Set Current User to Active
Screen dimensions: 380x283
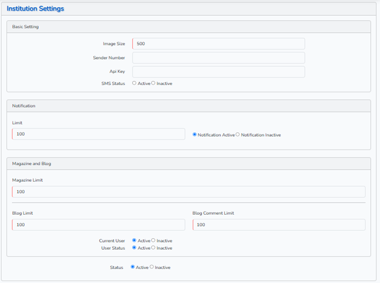[x=134, y=240]
